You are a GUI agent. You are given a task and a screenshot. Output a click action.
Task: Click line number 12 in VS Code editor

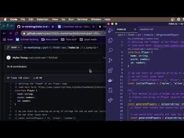(x=121, y=83)
